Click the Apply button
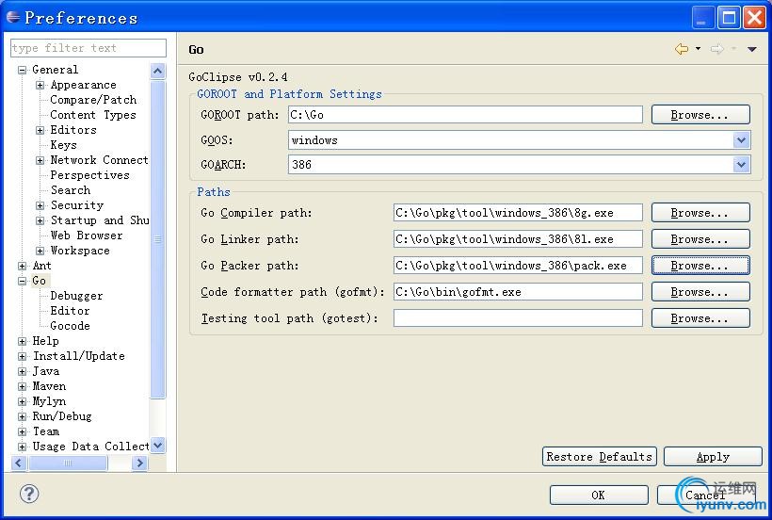This screenshot has height=520, width=772. [713, 457]
